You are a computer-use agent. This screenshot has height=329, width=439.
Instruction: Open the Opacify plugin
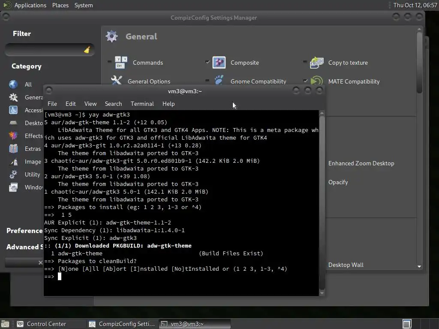coord(338,182)
